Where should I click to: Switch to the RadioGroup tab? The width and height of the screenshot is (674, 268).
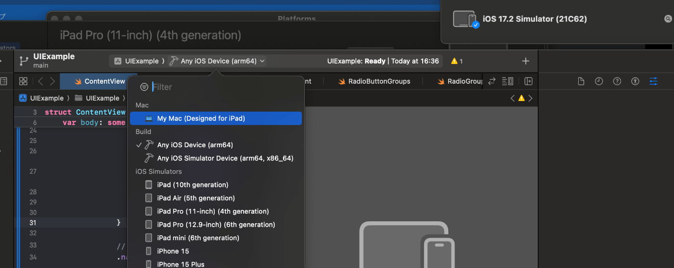tap(460, 81)
